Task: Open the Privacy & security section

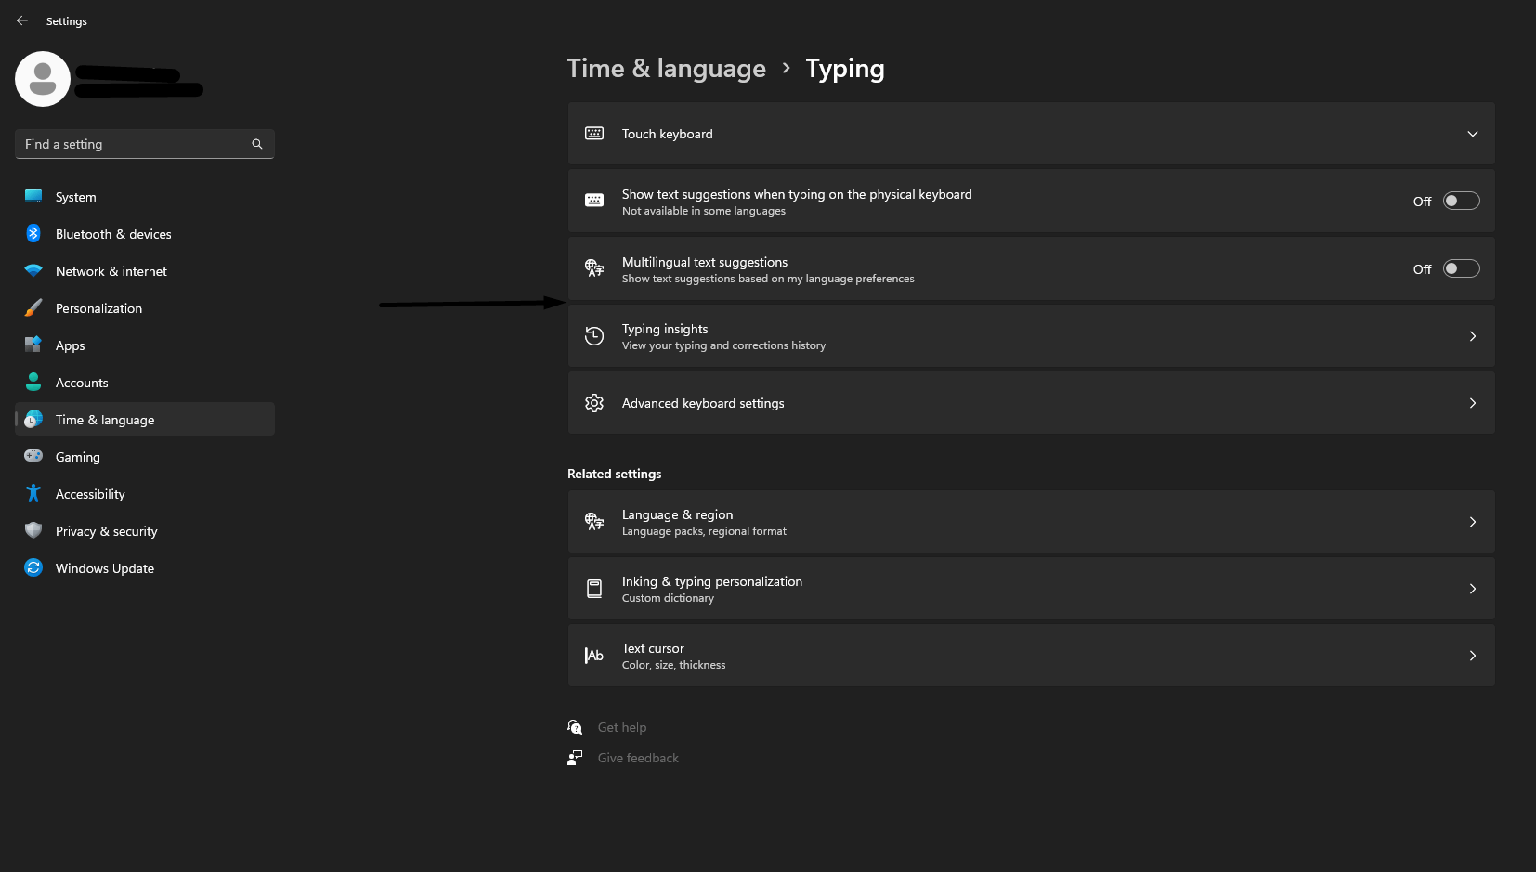Action: coord(106,531)
